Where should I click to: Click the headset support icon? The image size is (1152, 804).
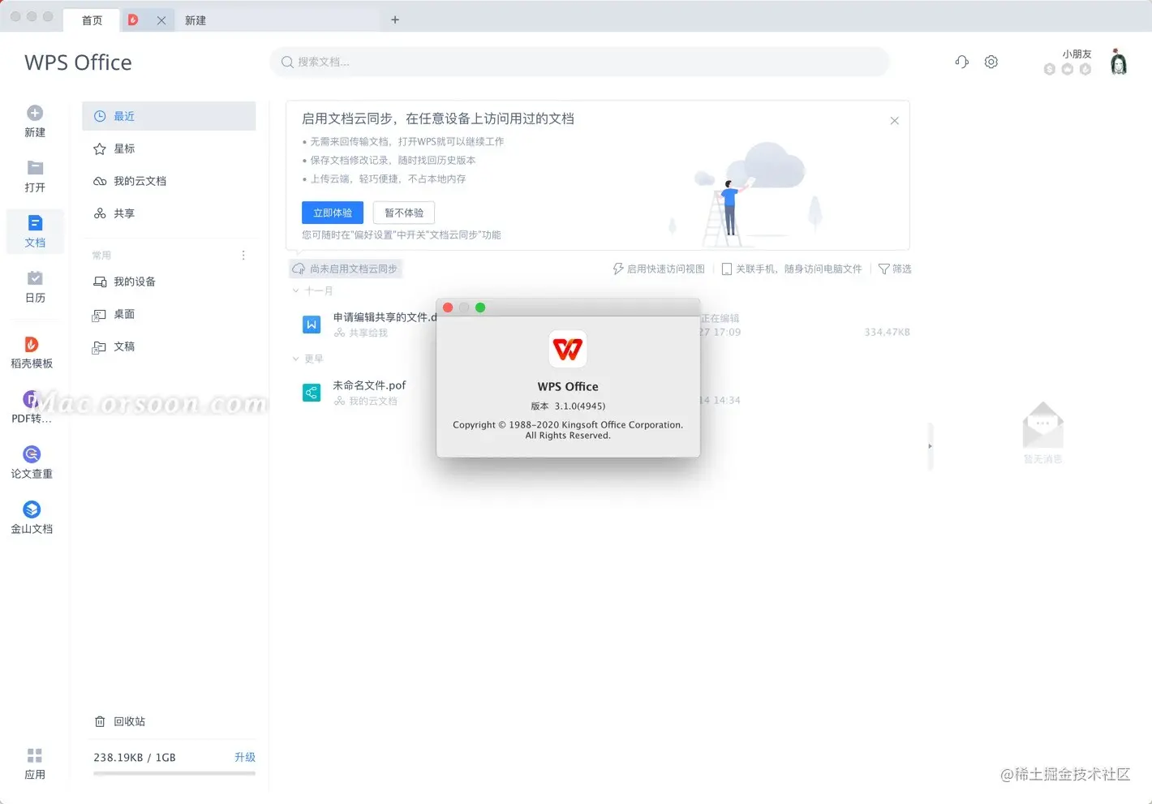click(x=962, y=62)
